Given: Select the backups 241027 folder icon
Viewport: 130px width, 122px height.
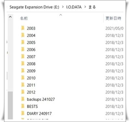Looking at the screenshot, I should [23, 99].
